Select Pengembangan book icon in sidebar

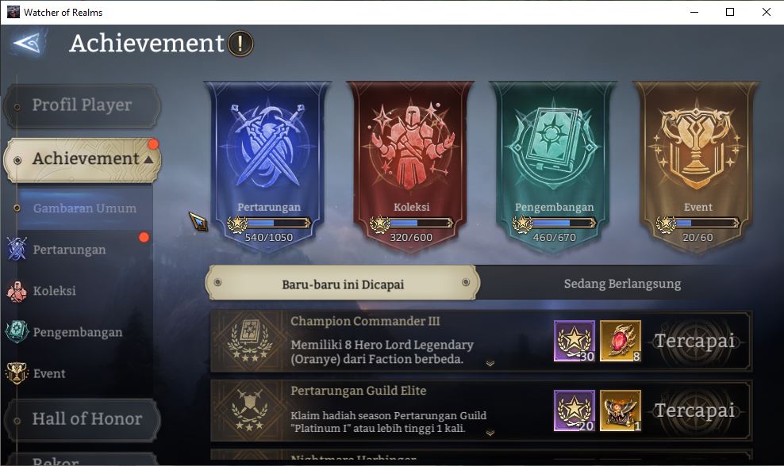coord(17,331)
